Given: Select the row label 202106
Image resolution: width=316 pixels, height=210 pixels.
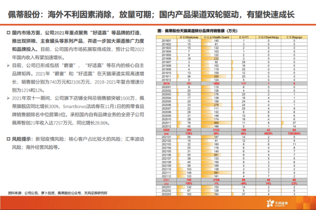Looking at the screenshot, I should click(166, 155).
